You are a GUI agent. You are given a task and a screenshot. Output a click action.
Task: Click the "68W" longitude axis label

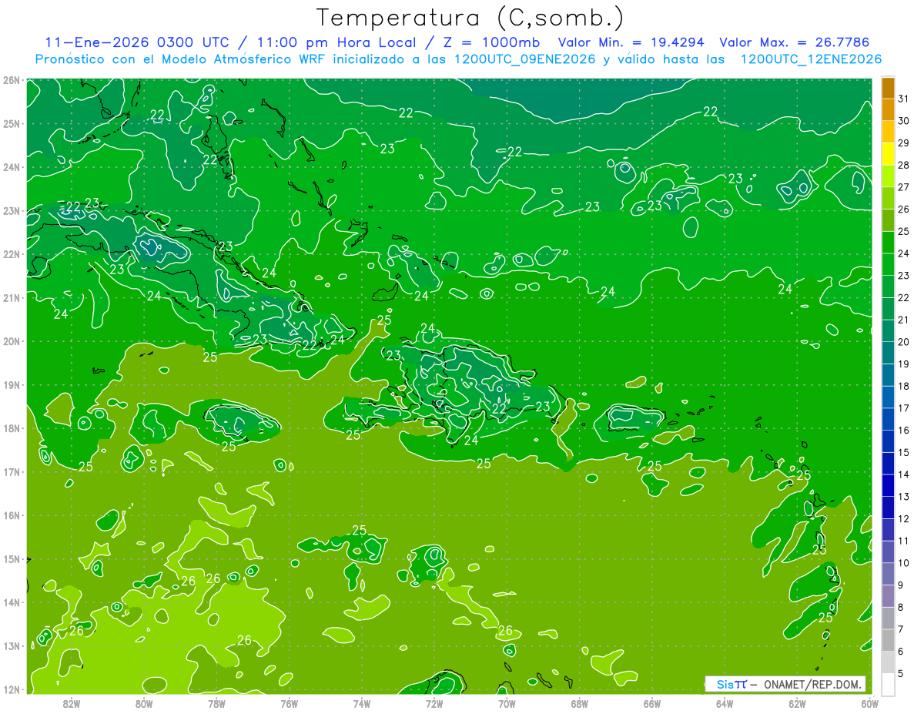580,703
